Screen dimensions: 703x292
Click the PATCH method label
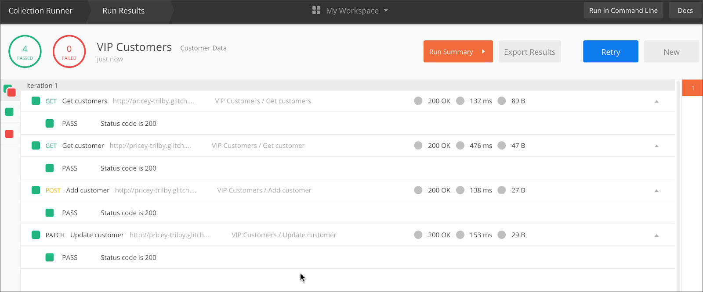[x=55, y=235]
